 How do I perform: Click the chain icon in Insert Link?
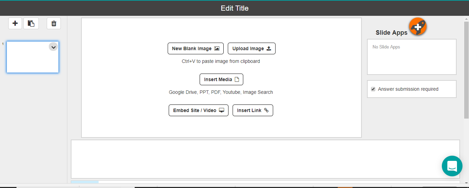point(266,110)
